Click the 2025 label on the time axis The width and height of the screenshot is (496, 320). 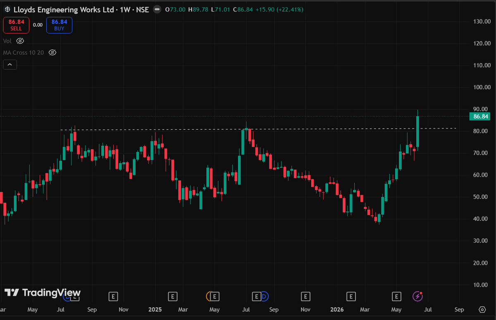point(155,309)
